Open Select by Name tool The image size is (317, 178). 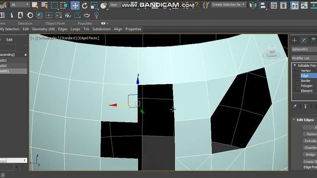[45, 5]
